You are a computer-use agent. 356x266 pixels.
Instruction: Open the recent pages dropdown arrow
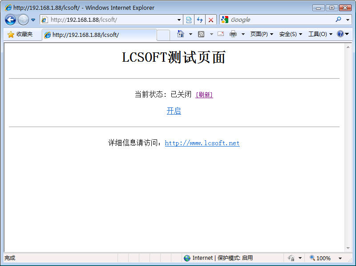tap(33, 20)
